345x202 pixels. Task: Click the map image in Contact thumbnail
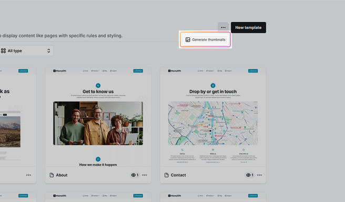[x=213, y=123]
